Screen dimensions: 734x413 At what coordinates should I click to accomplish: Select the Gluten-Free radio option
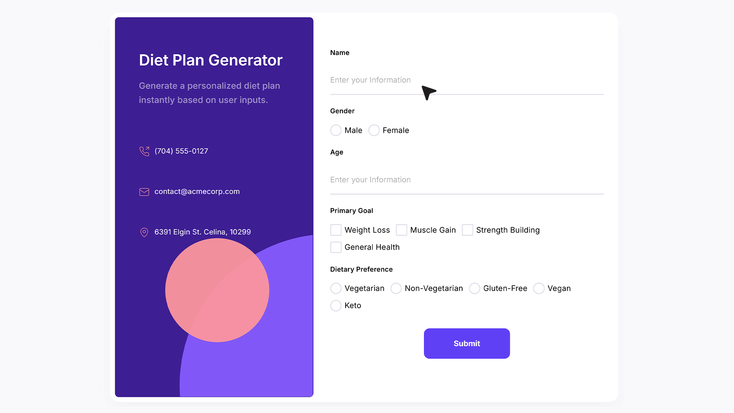[x=474, y=288]
